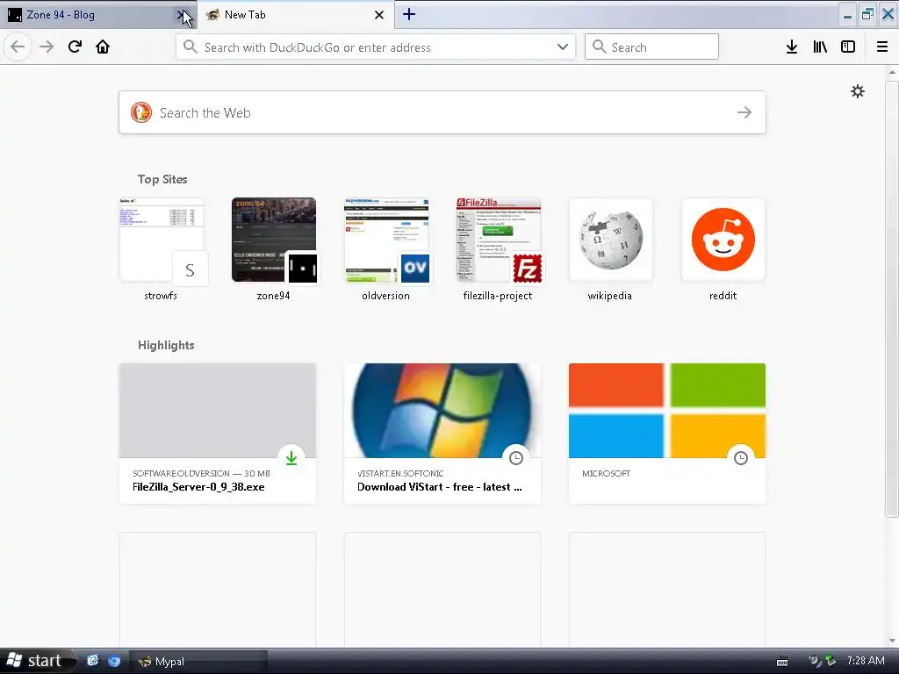Toggle the sidebar view
The image size is (899, 674).
848,47
